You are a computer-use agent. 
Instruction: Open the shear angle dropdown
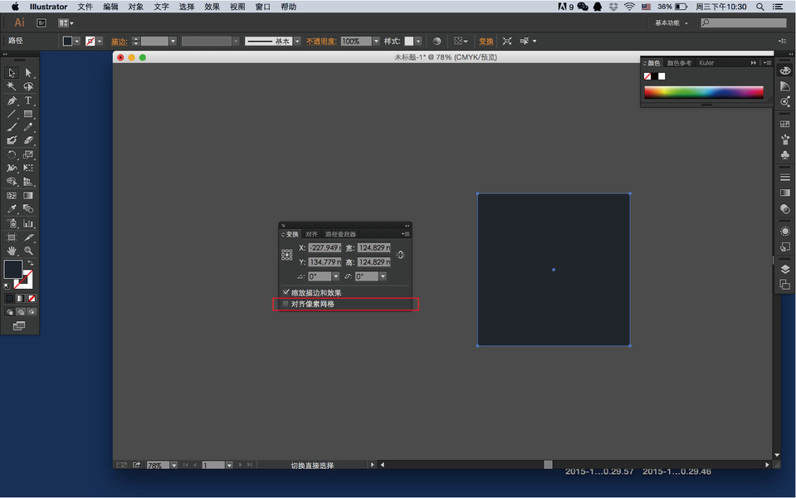point(383,276)
